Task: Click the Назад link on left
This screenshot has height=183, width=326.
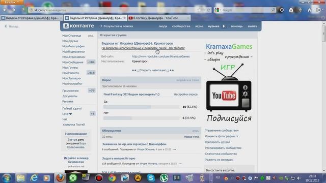Action: click(x=12, y=26)
